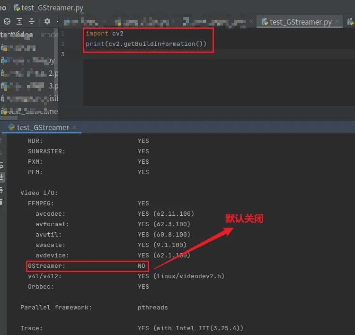Viewport: 355px width, 335px height.
Task: Click the 'NO' value beside GStreamer
Action: [142, 266]
